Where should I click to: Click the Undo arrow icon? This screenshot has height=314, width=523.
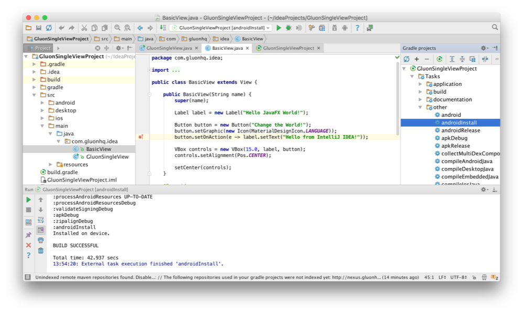tap(61, 28)
